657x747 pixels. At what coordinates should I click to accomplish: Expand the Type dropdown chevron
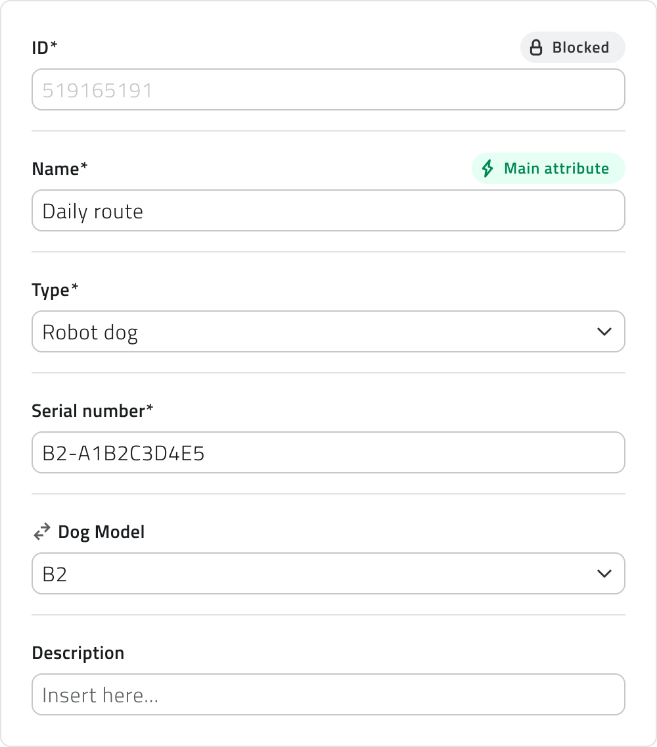pyautogui.click(x=604, y=332)
